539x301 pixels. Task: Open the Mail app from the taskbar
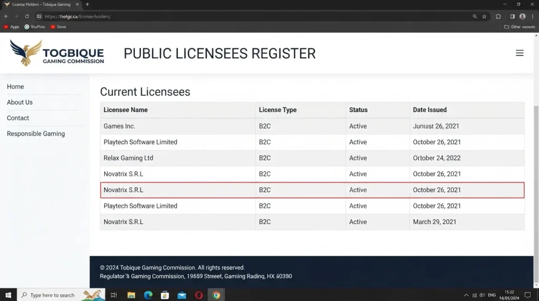[x=182, y=295]
